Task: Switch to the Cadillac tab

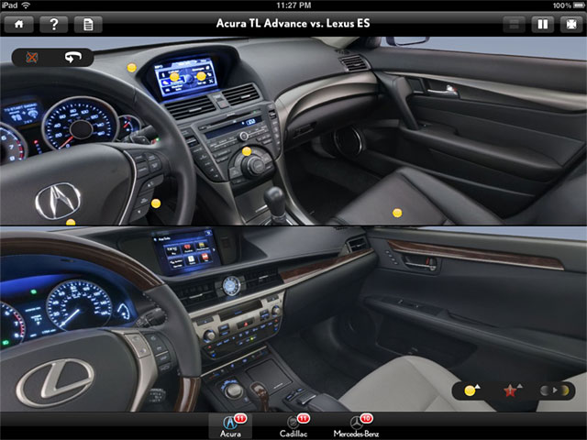Action: [x=293, y=425]
